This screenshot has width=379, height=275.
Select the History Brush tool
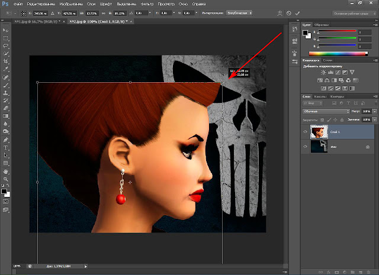point(5,101)
